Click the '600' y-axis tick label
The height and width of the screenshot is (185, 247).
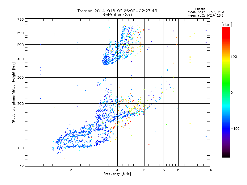pos(20,33)
